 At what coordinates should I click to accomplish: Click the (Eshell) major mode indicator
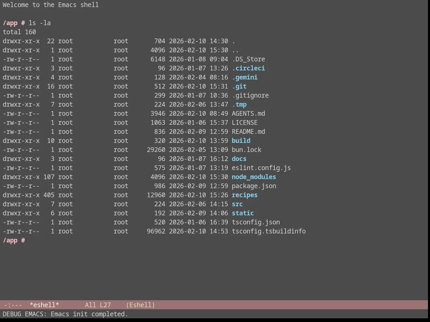140,305
